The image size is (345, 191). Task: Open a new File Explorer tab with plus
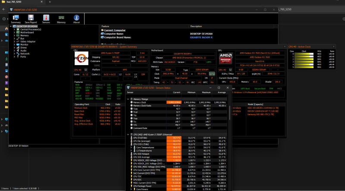(x=50, y=2)
